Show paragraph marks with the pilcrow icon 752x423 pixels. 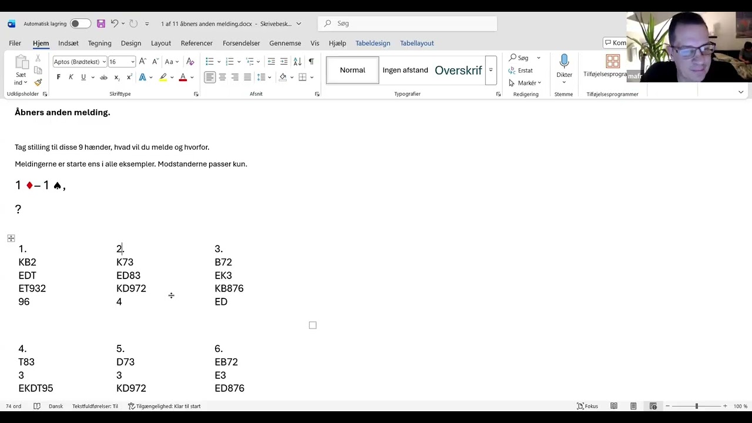click(311, 62)
